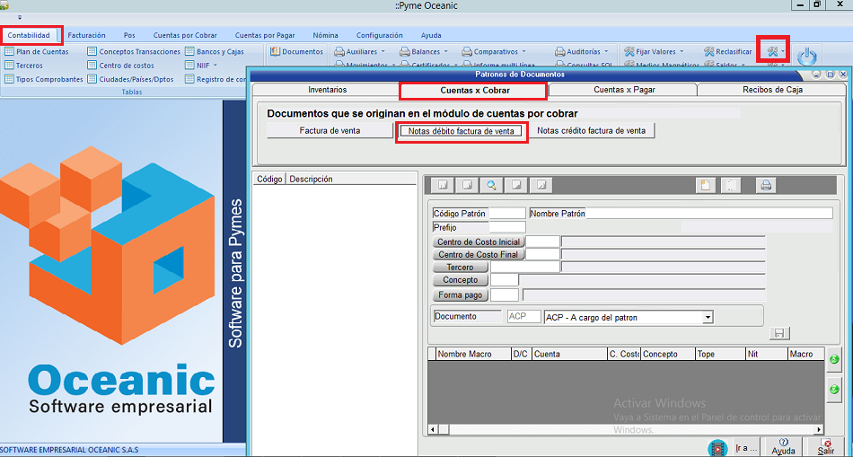Click the Centro de Costo Inicial button
This screenshot has height=457, width=853.
pos(479,242)
